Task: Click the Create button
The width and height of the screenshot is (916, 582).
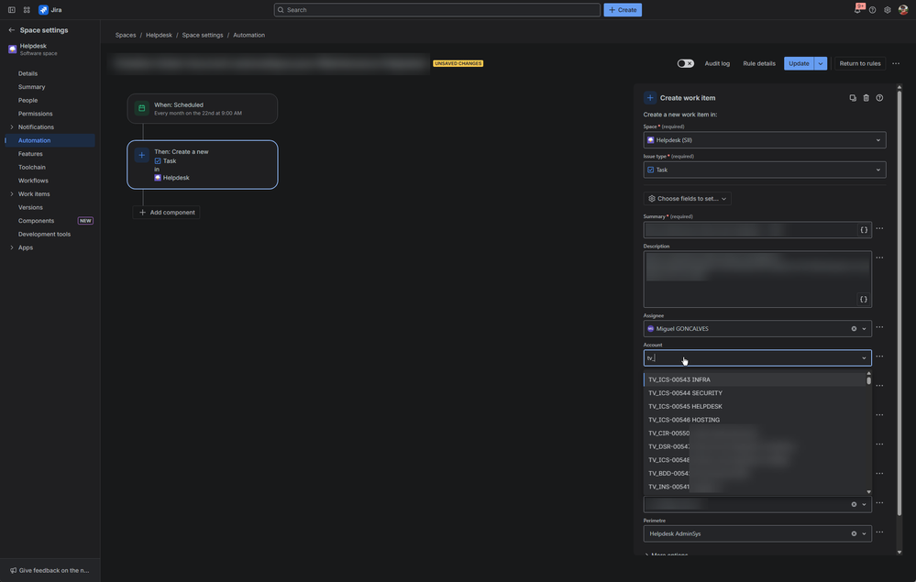Action: point(623,10)
